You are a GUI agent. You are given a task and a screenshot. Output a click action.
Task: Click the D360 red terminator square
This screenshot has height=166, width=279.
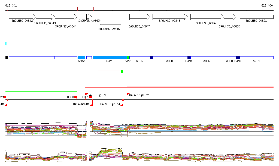pos(75,97)
